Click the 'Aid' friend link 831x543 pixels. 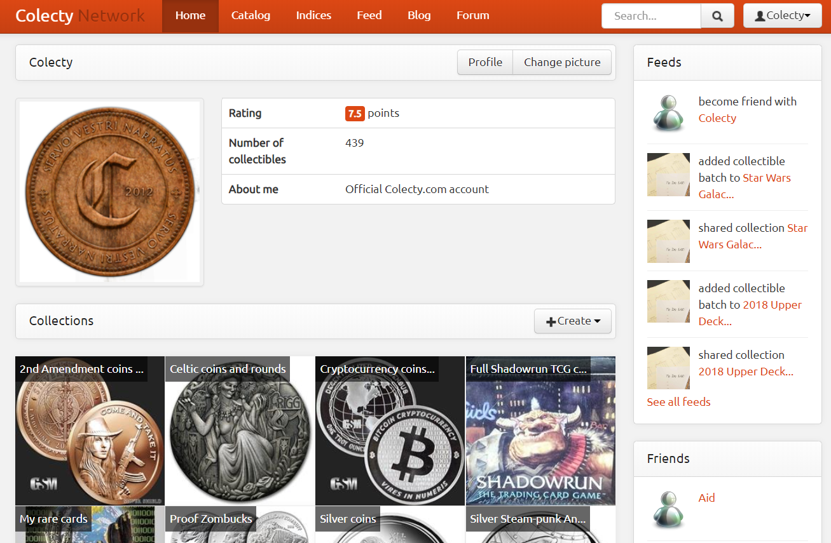(x=706, y=497)
